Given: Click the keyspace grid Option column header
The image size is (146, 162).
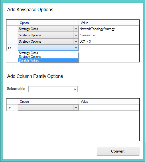Looking at the screenshot, I should tap(48, 23).
